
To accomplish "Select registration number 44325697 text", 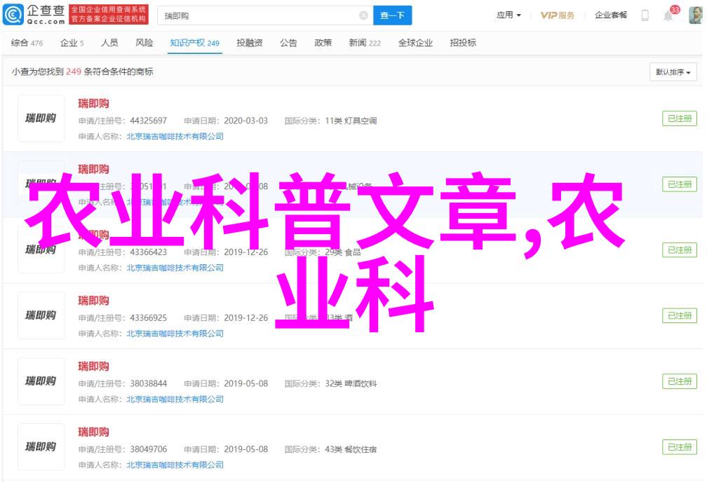I will pos(149,121).
